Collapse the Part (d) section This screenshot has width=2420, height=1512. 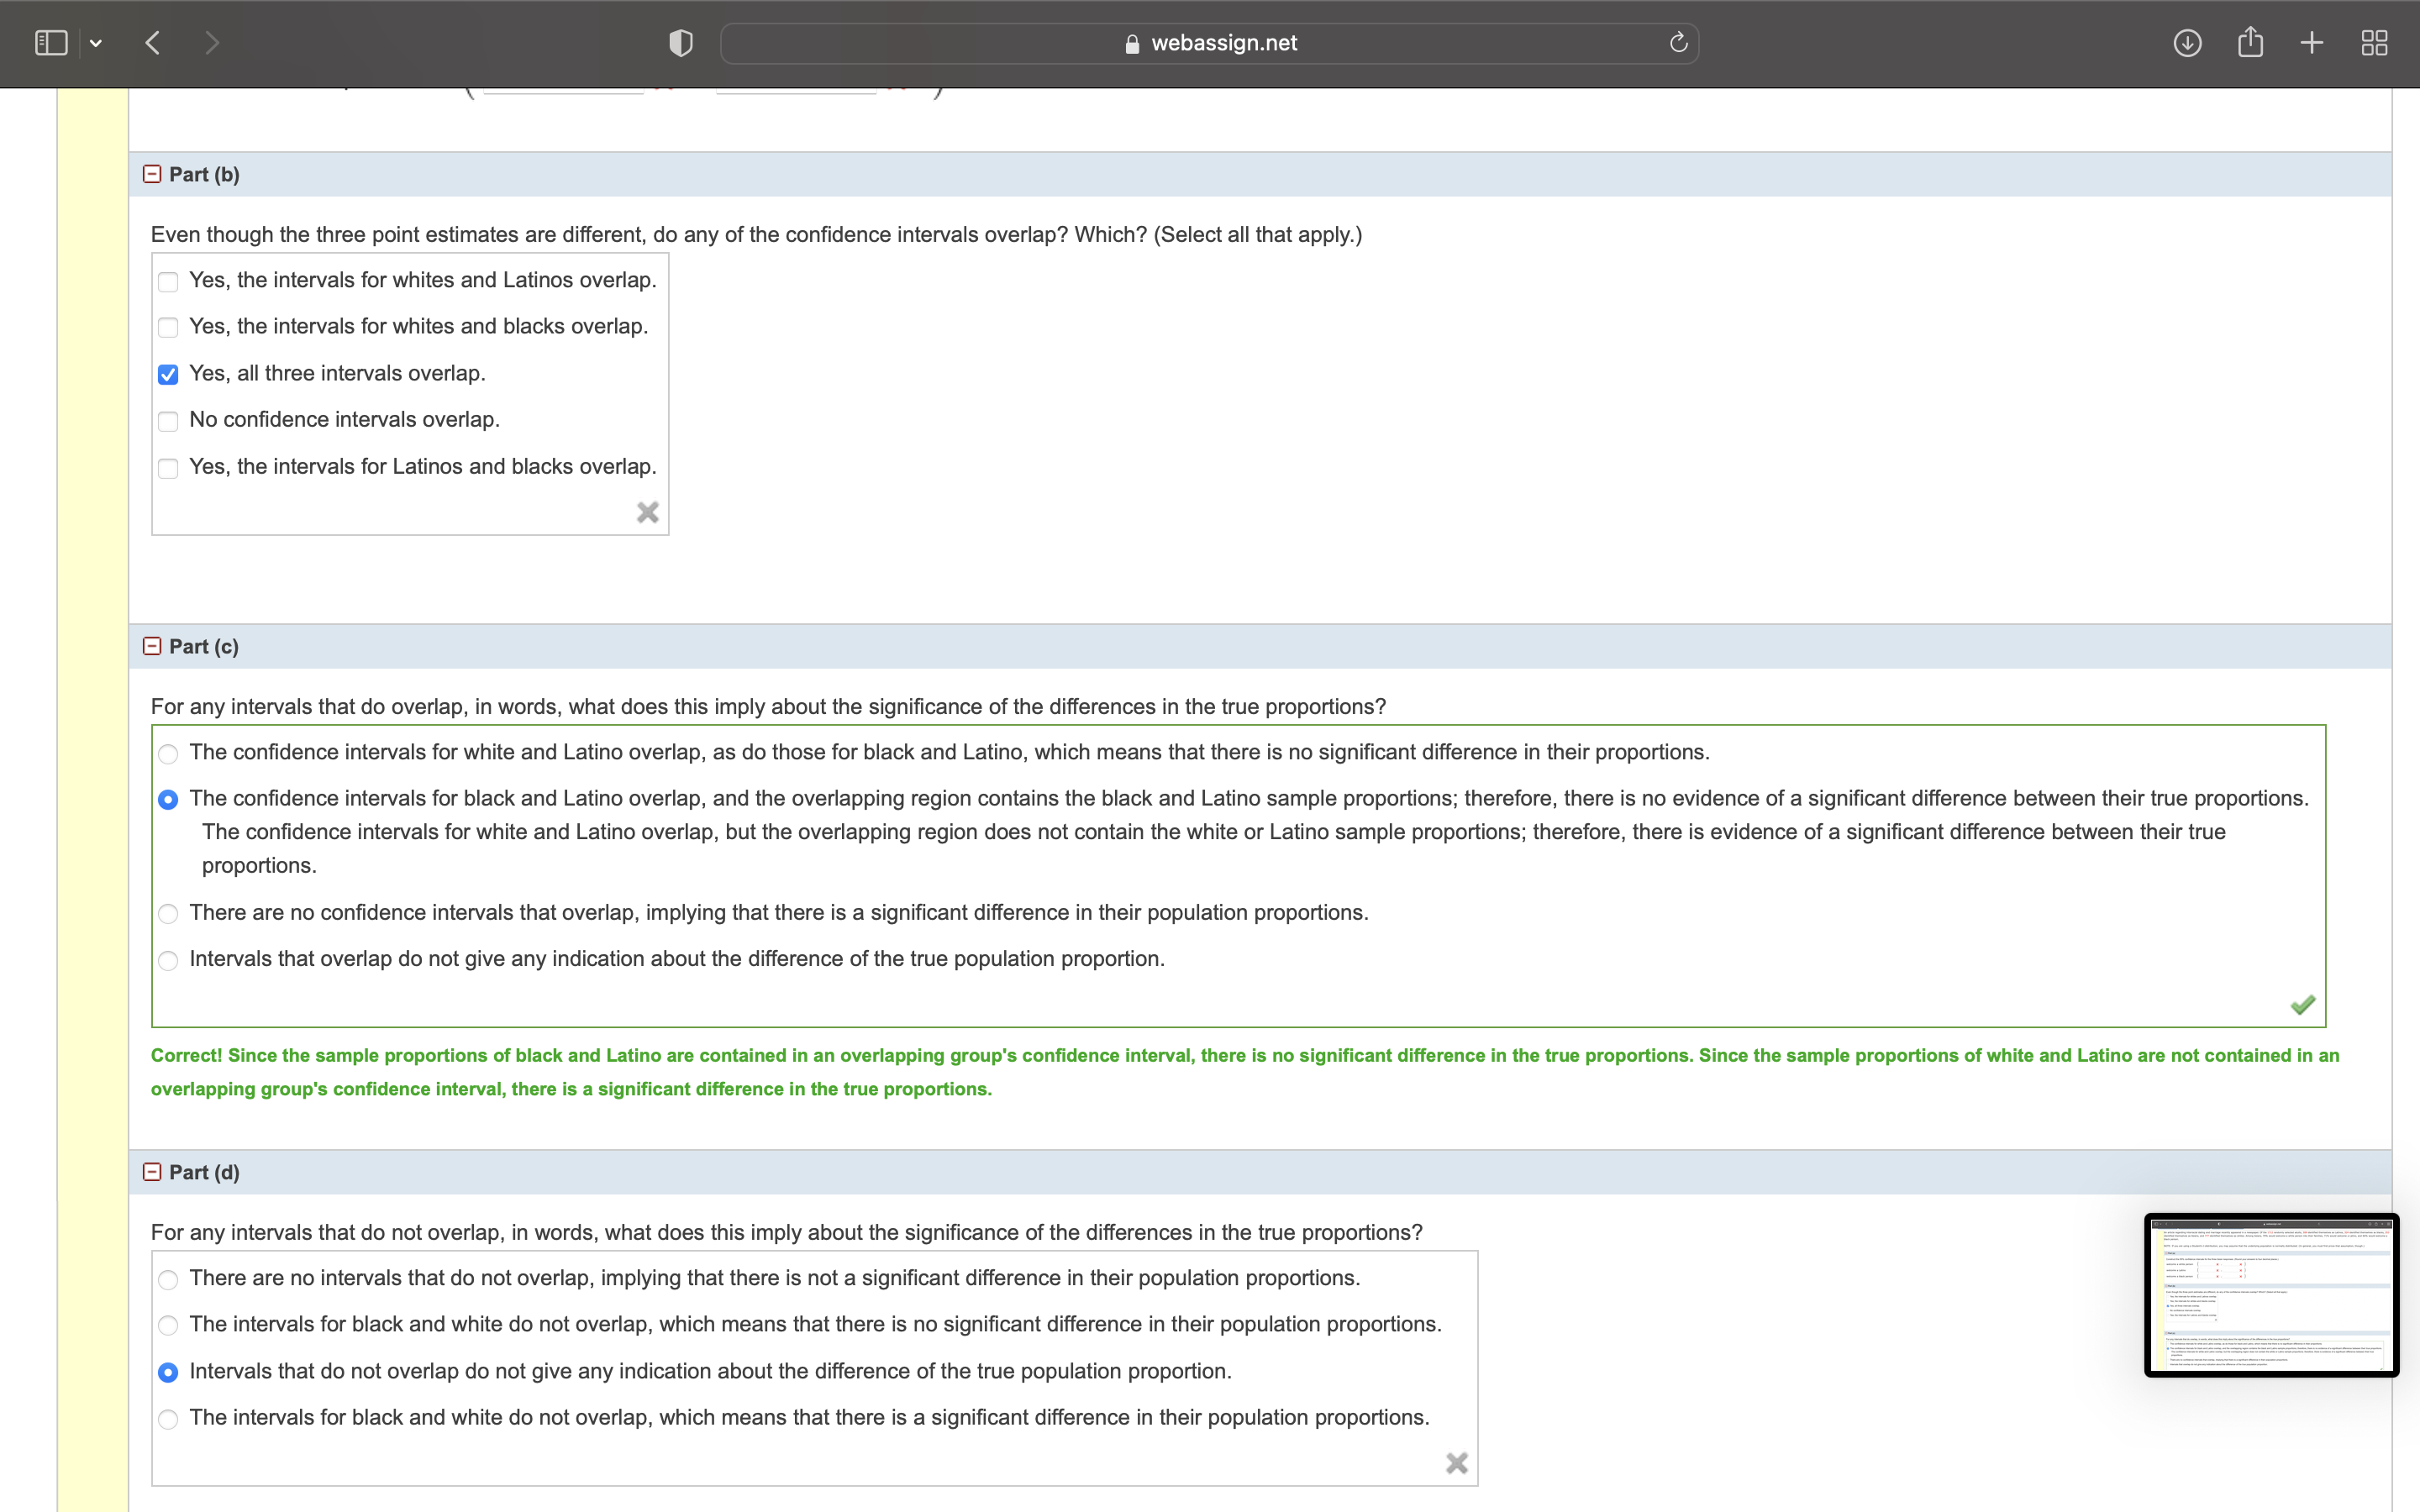coord(152,1171)
